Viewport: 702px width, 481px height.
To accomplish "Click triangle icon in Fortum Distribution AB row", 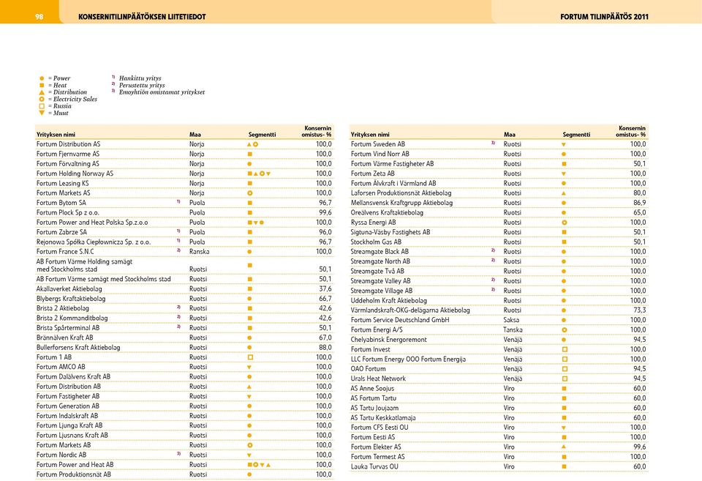I will click(249, 387).
